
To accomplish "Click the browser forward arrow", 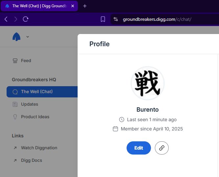I will point(16,19).
